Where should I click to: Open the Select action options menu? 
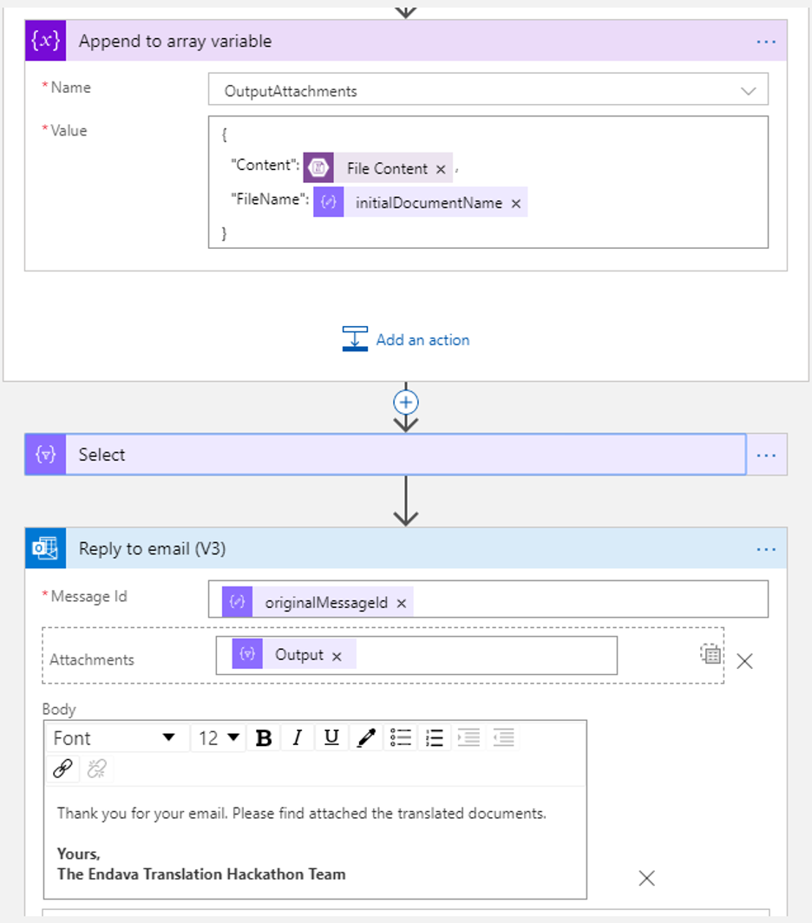coord(765,455)
